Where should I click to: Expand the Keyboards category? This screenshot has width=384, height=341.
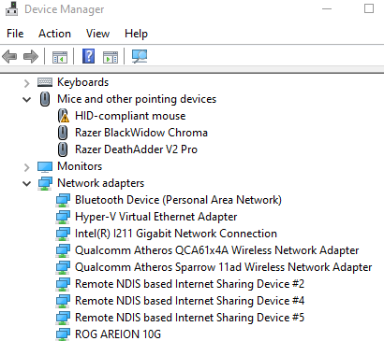point(27,83)
